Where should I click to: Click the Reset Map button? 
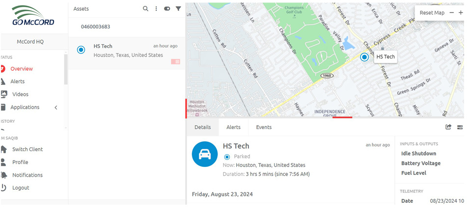pos(432,13)
